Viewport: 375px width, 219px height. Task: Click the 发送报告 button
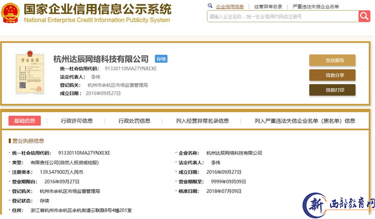tap(332, 60)
